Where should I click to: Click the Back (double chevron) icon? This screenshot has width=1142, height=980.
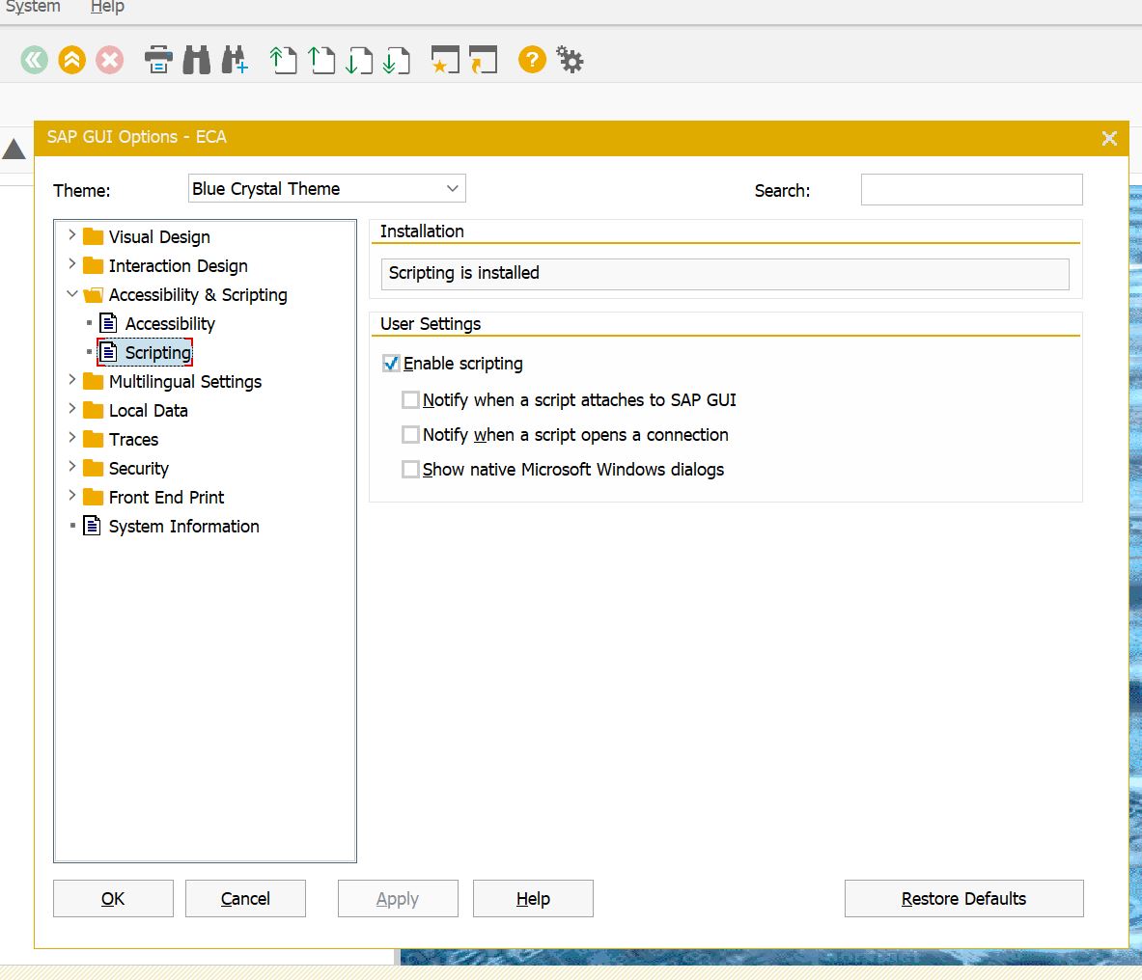pos(33,59)
